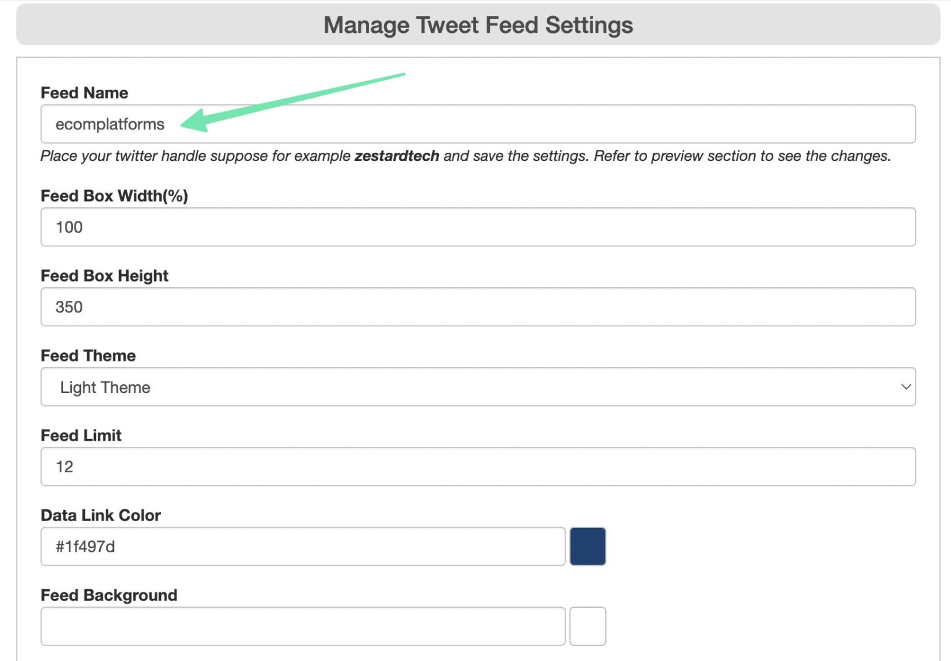Click the Manage Tweet Feed Settings header
951x661 pixels.
[478, 25]
